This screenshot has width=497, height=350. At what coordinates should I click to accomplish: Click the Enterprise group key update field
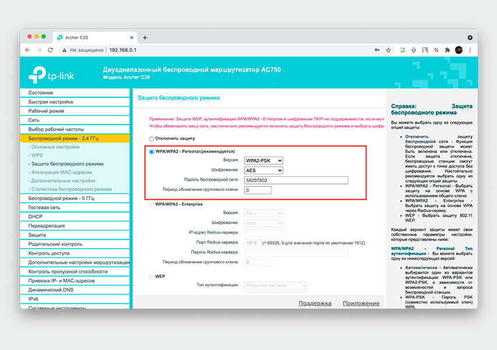point(258,263)
